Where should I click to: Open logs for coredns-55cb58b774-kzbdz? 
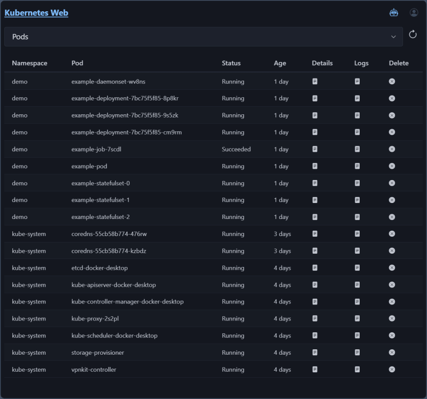tap(357, 251)
